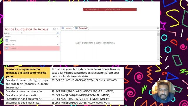188x106 pixels.
Task: Click the Buscar search field
Action: [x=30, y=33]
